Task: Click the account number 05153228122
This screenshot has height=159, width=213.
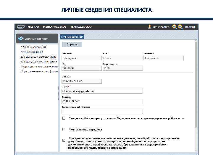Action: pyautogui.click(x=161, y=27)
